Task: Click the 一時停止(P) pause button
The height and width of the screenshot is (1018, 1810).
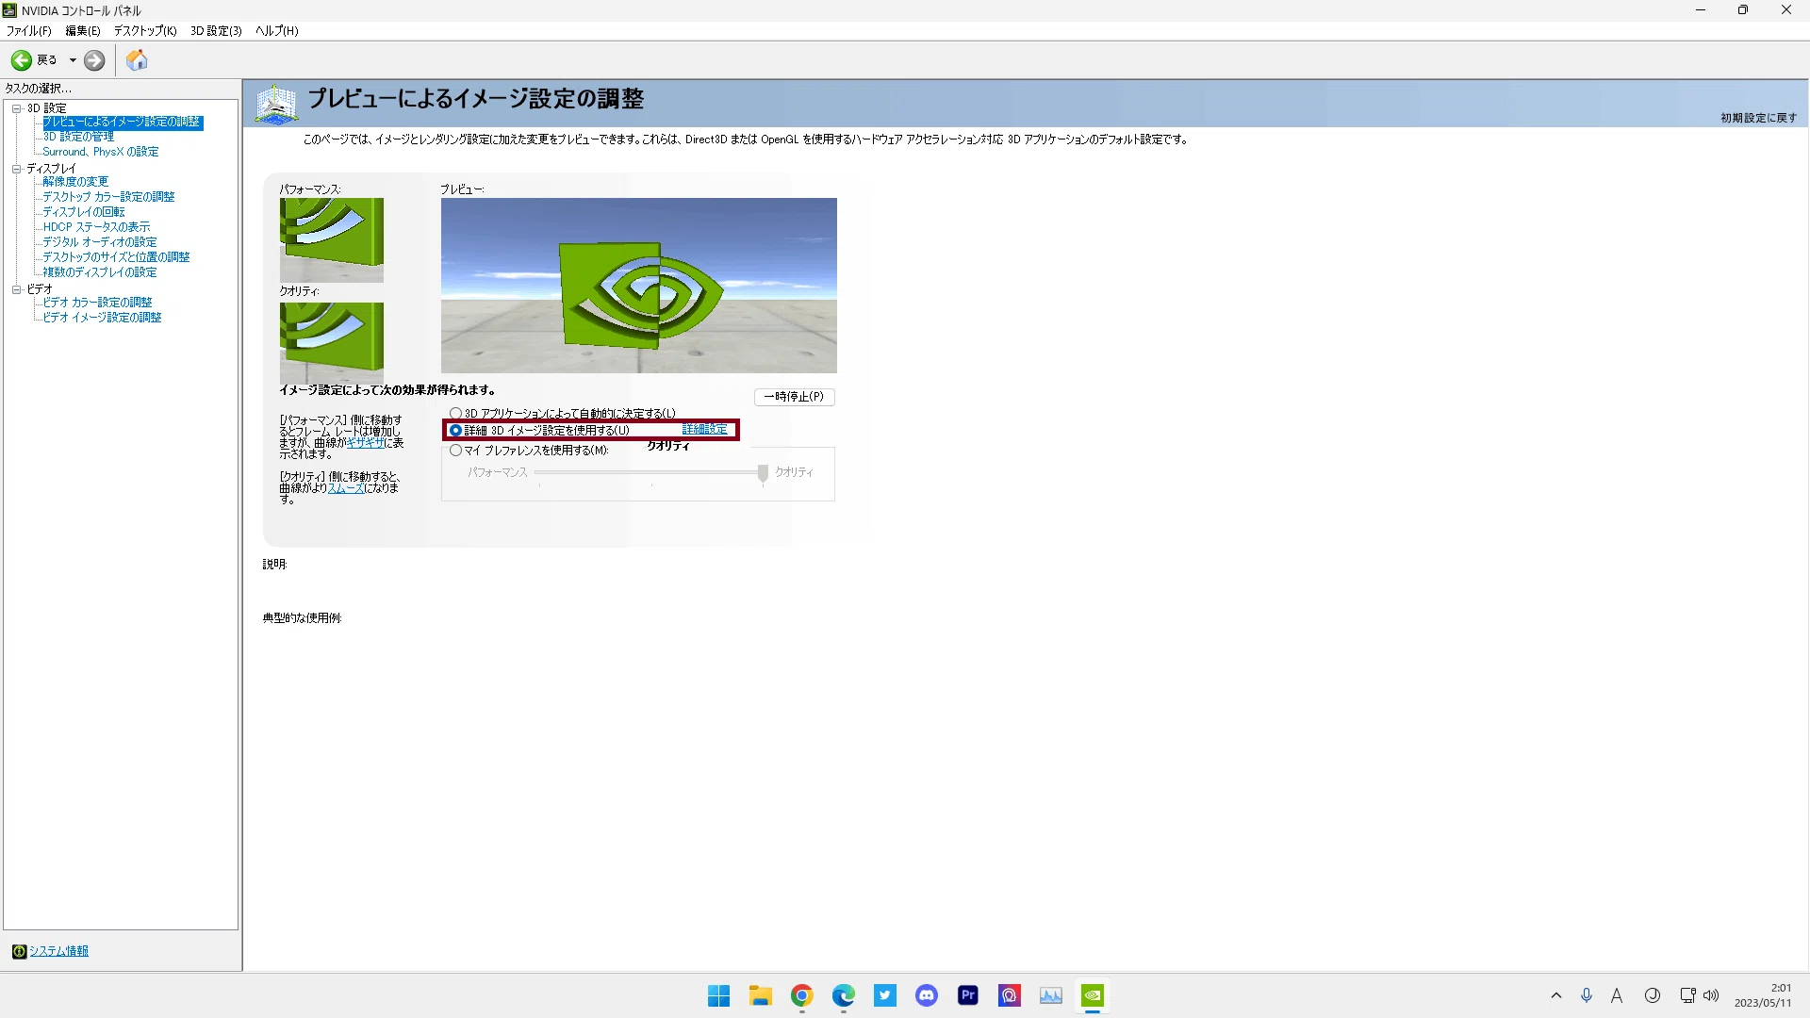Action: (x=794, y=397)
